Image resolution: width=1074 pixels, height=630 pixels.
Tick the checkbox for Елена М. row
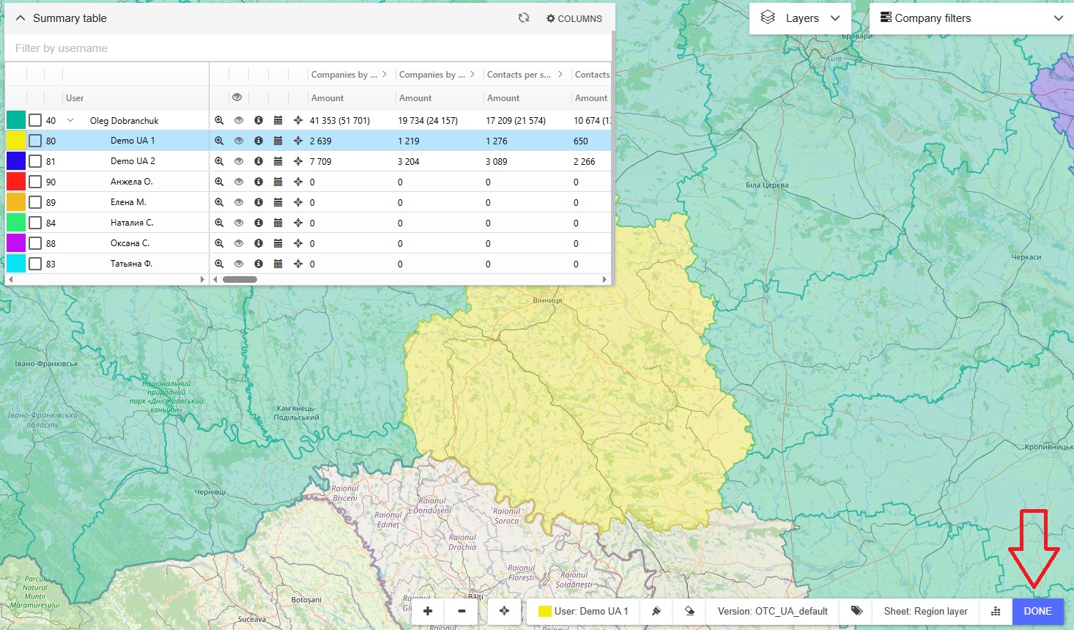click(35, 202)
